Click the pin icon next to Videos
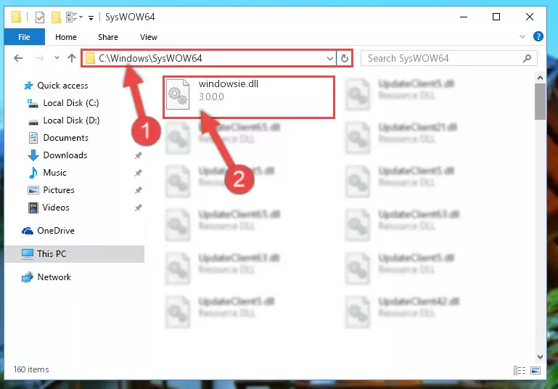 [x=138, y=208]
